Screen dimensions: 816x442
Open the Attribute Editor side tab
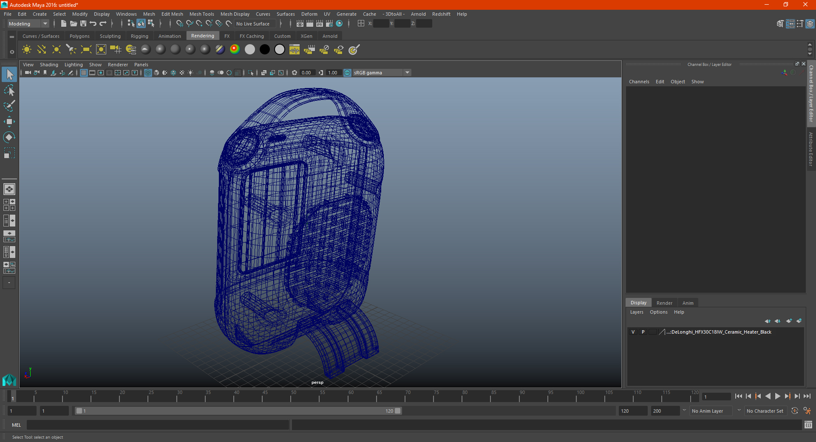coord(811,149)
